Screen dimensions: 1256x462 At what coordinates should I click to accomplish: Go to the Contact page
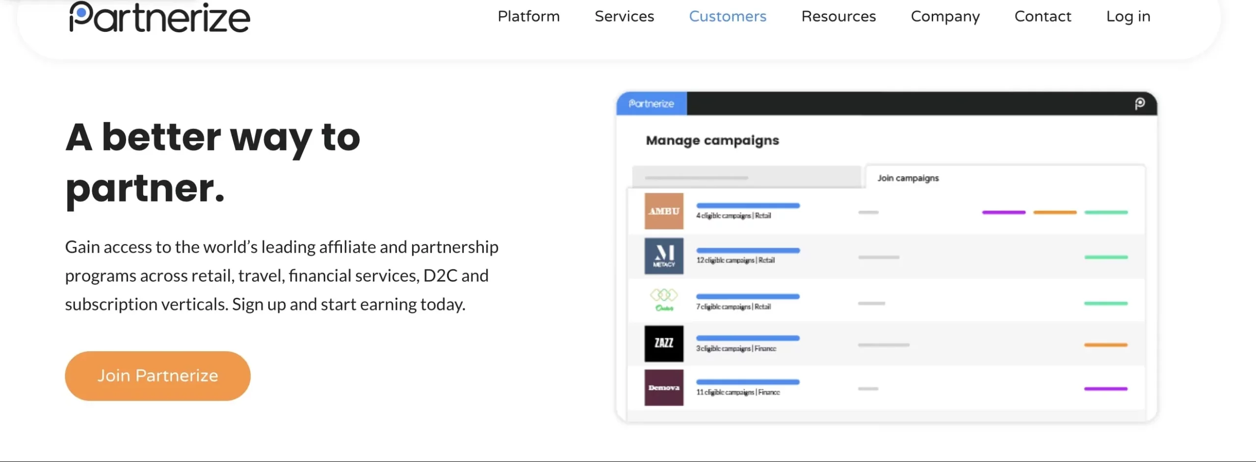tap(1043, 16)
